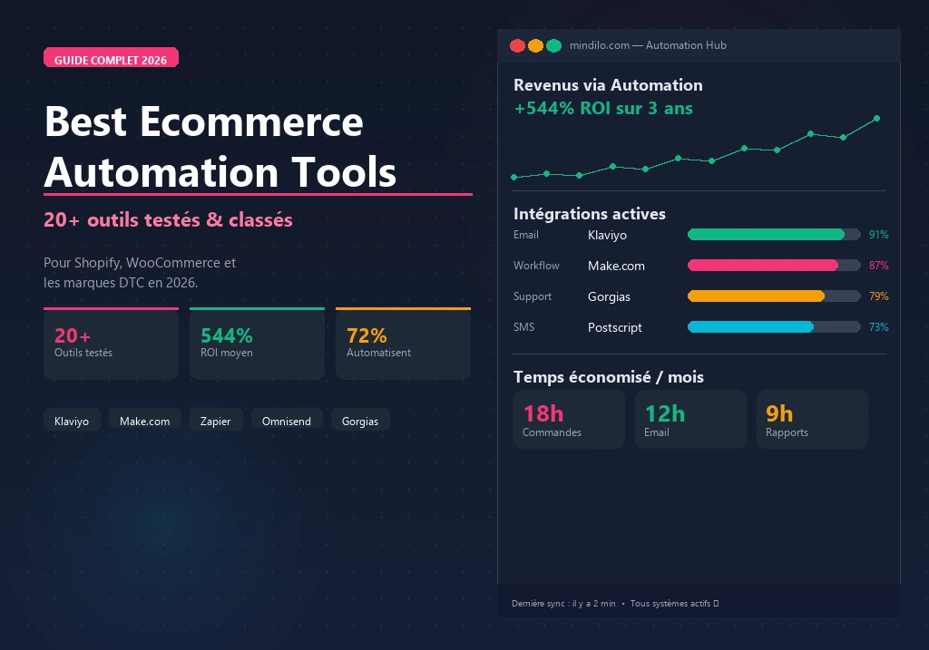This screenshot has width=929, height=650.
Task: Click the GUIDE COMPLET 2026 badge
Action: (x=111, y=57)
